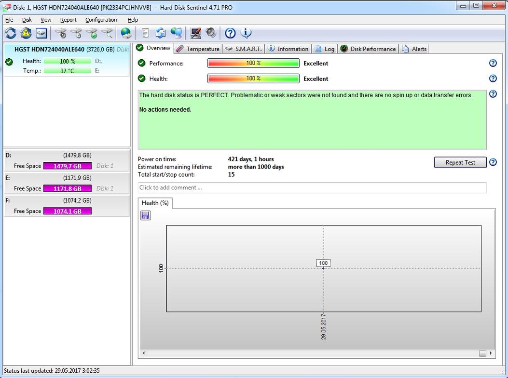Open the Disk menu
The height and width of the screenshot is (378, 508).
pos(27,20)
